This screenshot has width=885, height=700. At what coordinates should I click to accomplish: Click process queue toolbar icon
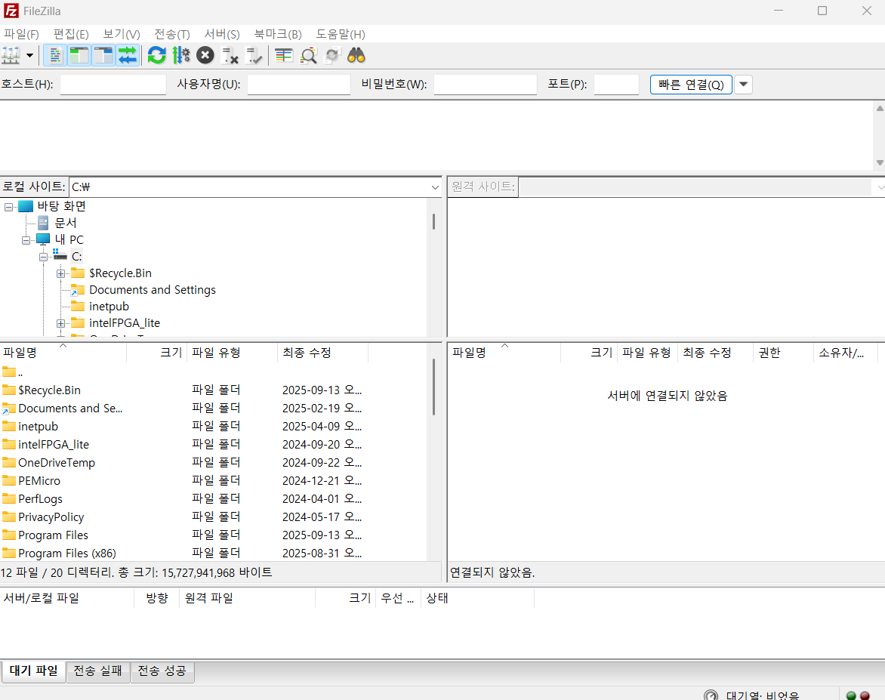(181, 55)
